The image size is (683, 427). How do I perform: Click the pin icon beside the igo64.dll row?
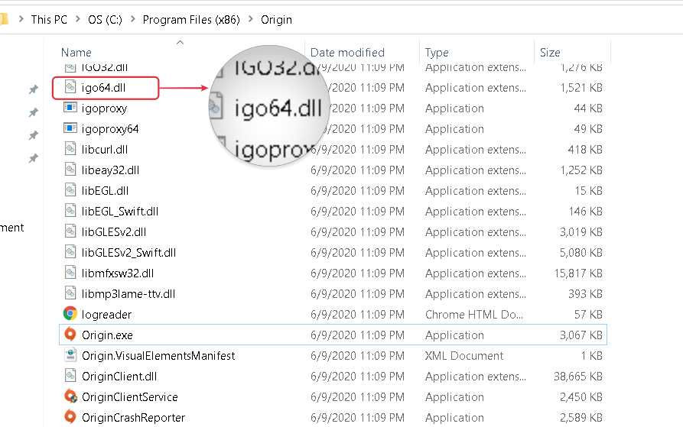point(34,89)
